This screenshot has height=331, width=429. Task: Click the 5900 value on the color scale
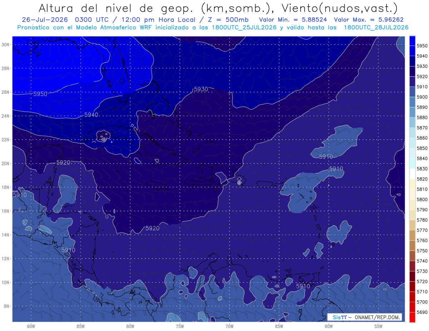point(422,97)
